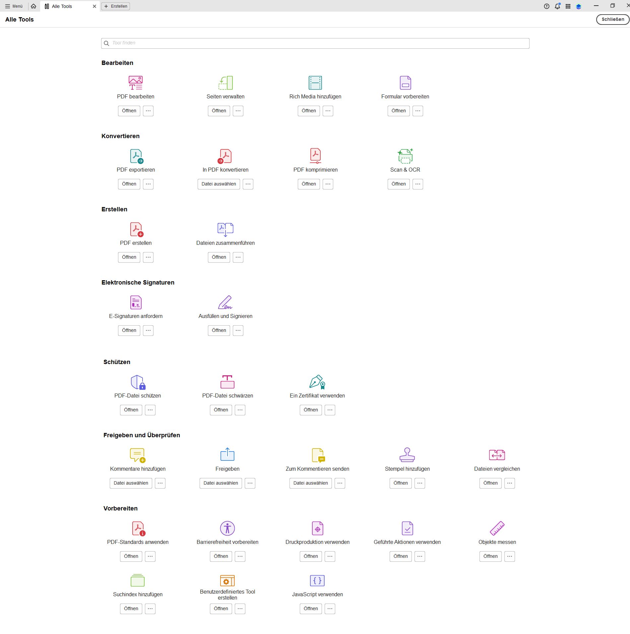Image resolution: width=630 pixels, height=634 pixels.
Task: Select the Formular vorbereiten icon
Action: click(405, 83)
